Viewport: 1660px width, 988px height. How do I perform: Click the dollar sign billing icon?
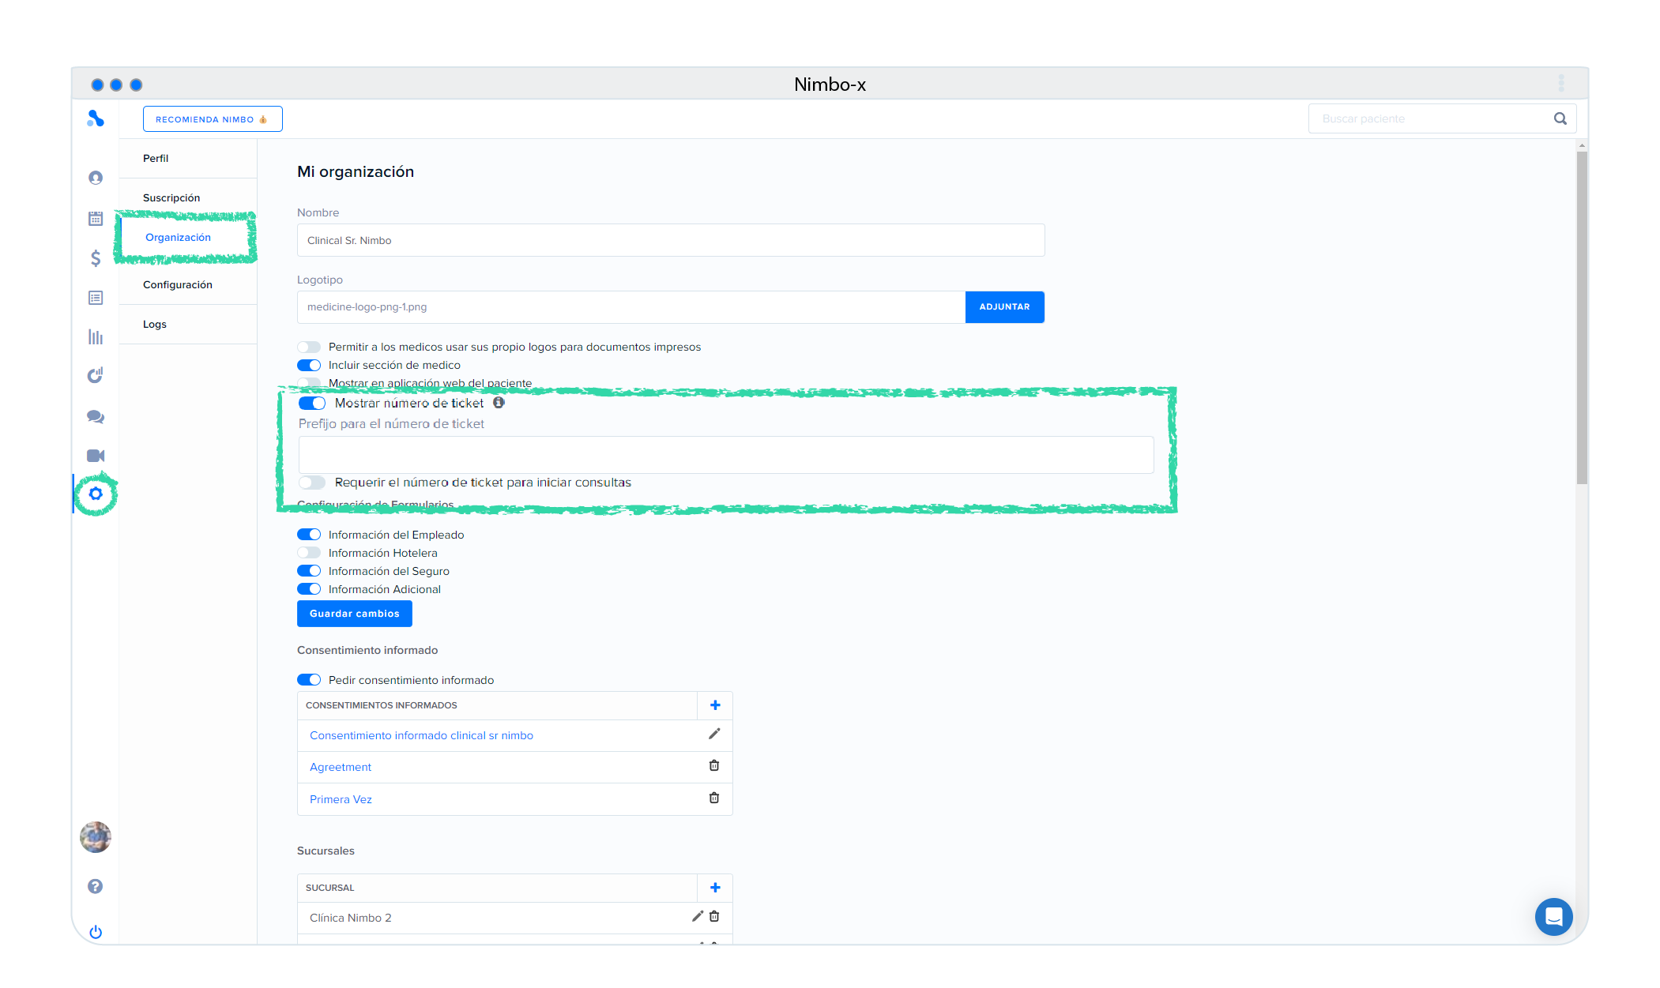96,258
